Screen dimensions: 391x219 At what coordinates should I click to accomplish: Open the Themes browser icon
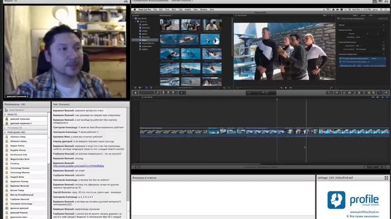pyautogui.click(x=373, y=92)
